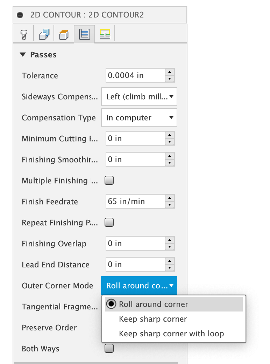Close the Outer Corner Mode dropdown
The height and width of the screenshot is (364, 270).
coord(139,286)
